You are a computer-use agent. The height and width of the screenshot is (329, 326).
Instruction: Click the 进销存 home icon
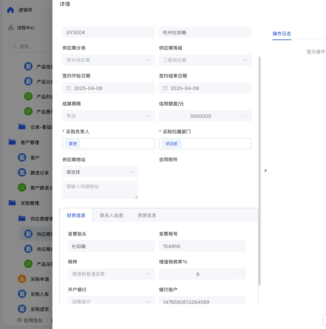(x=11, y=10)
